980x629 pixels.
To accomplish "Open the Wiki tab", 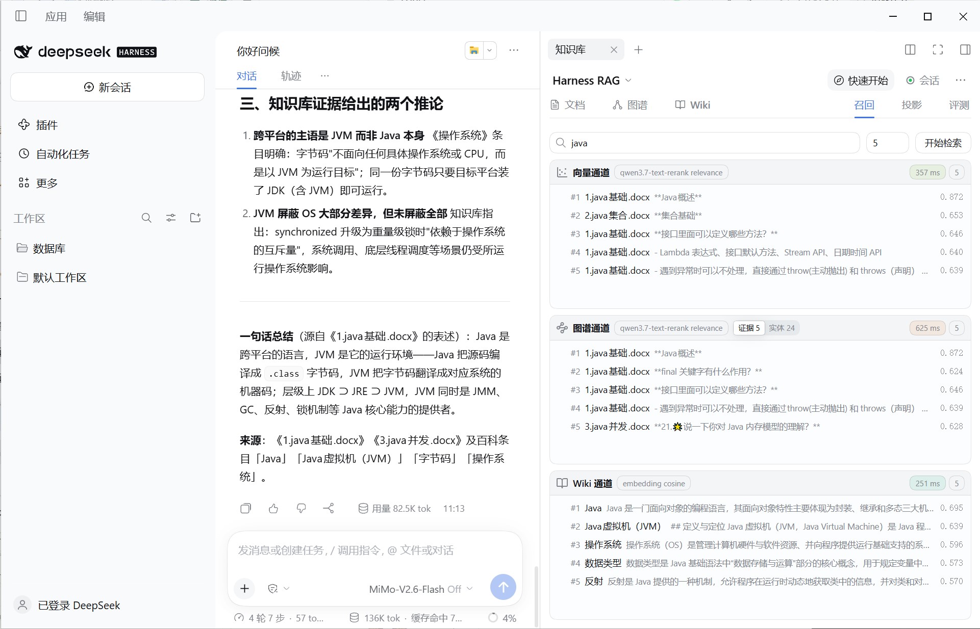I will (x=692, y=105).
